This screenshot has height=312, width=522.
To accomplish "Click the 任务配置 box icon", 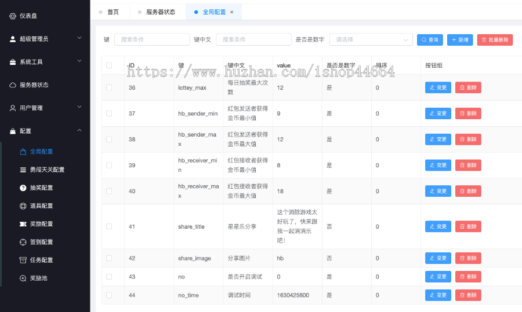I will coord(23,260).
